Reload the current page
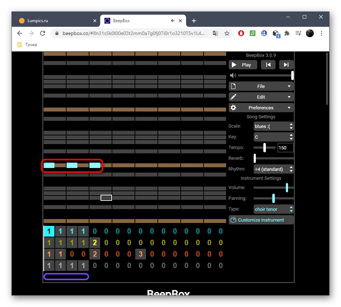 click(x=43, y=33)
